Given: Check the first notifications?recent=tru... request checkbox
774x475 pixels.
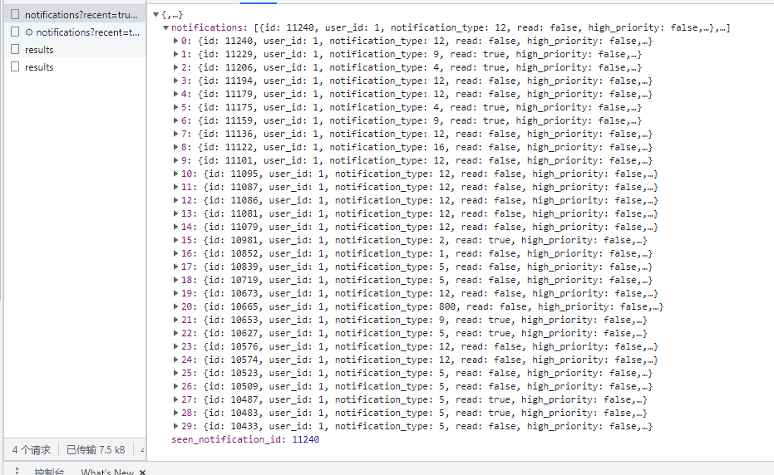Looking at the screenshot, I should click(15, 14).
